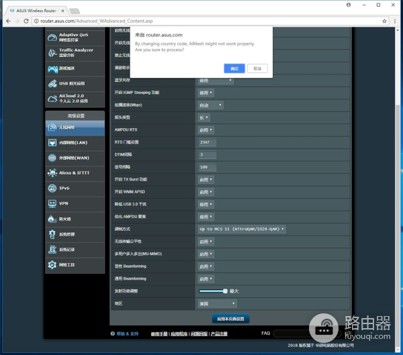Open the Airtime Fairness dropdown
Image resolution: width=403 pixels, height=355 pixels.
coord(206,242)
